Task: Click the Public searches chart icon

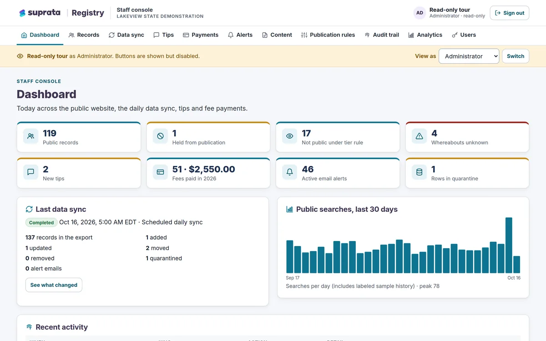Action: pos(289,209)
